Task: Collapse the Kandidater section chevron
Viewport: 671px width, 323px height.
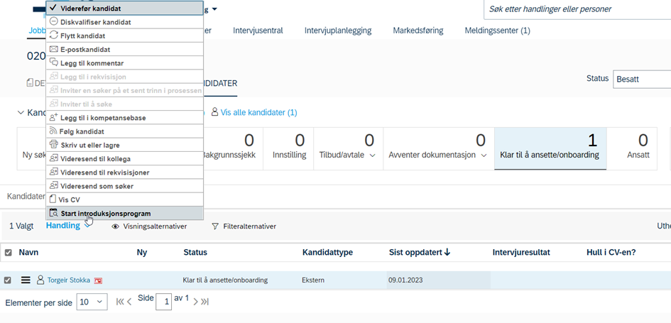Action: [x=21, y=112]
